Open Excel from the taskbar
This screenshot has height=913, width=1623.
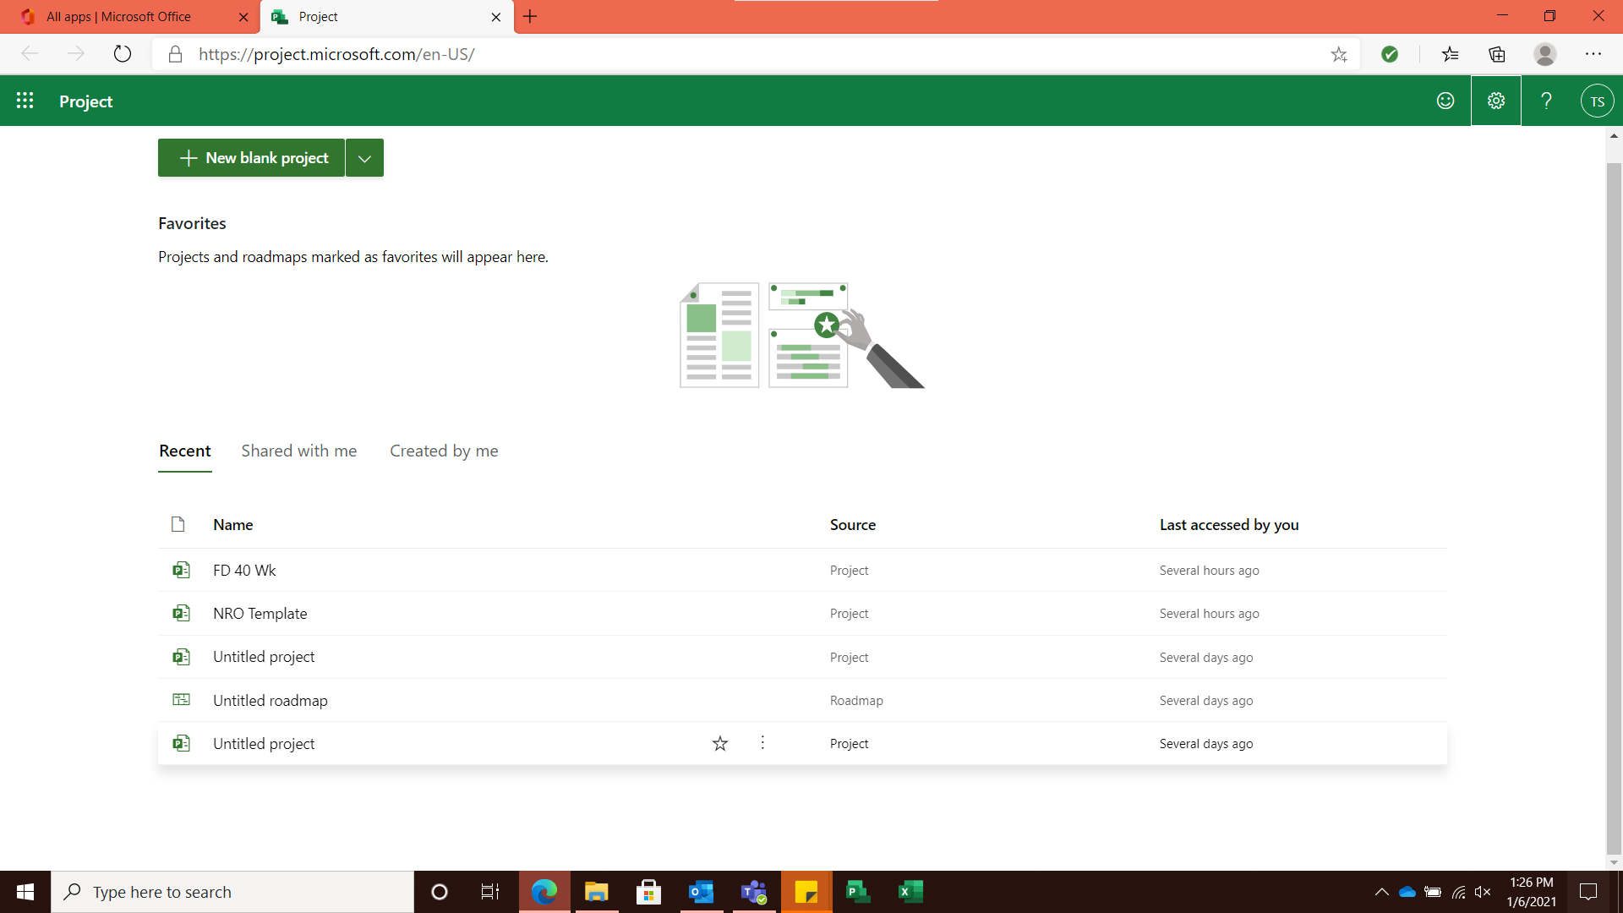pyautogui.click(x=910, y=892)
